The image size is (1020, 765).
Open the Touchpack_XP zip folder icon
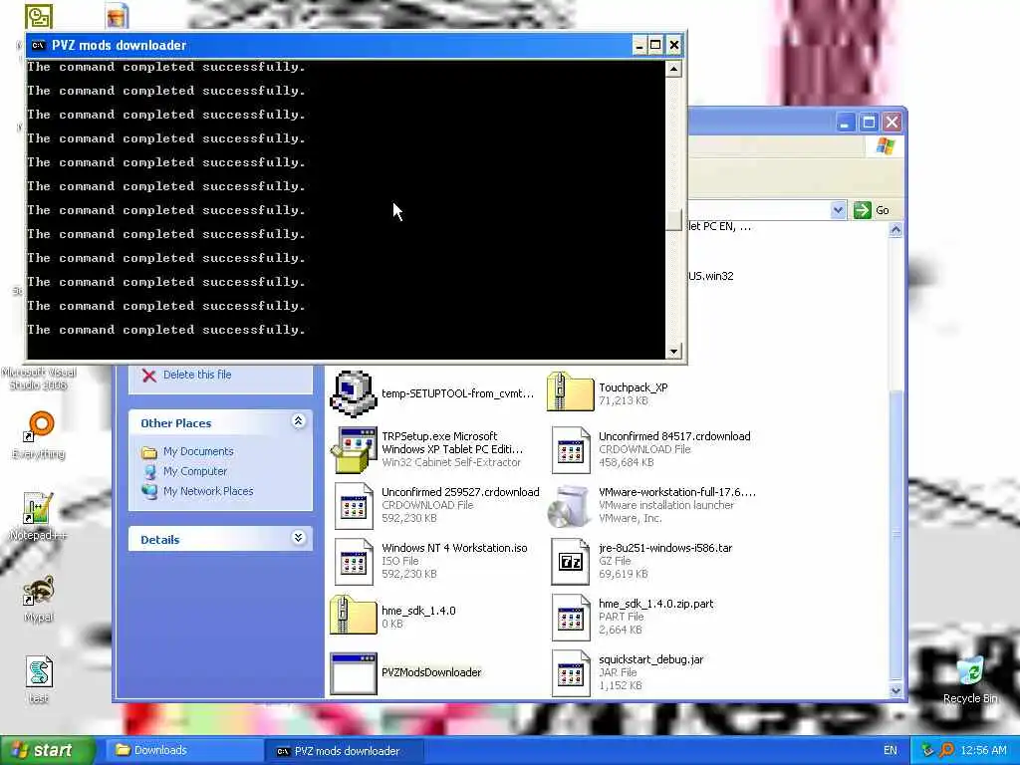pos(571,391)
